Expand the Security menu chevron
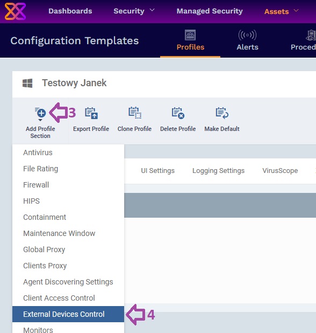Viewport: 316px width, 333px height. (152, 10)
